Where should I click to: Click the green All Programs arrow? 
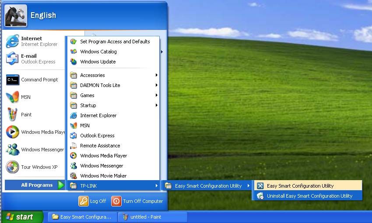[61, 185]
